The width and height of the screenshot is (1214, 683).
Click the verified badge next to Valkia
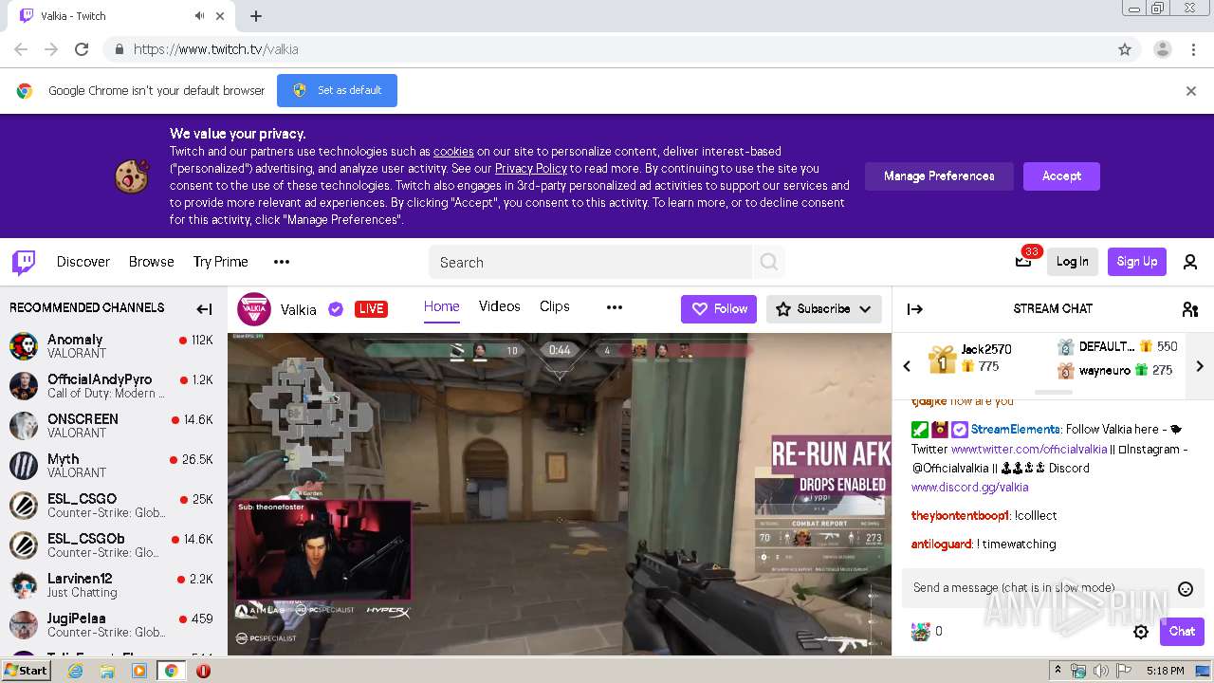coord(336,309)
